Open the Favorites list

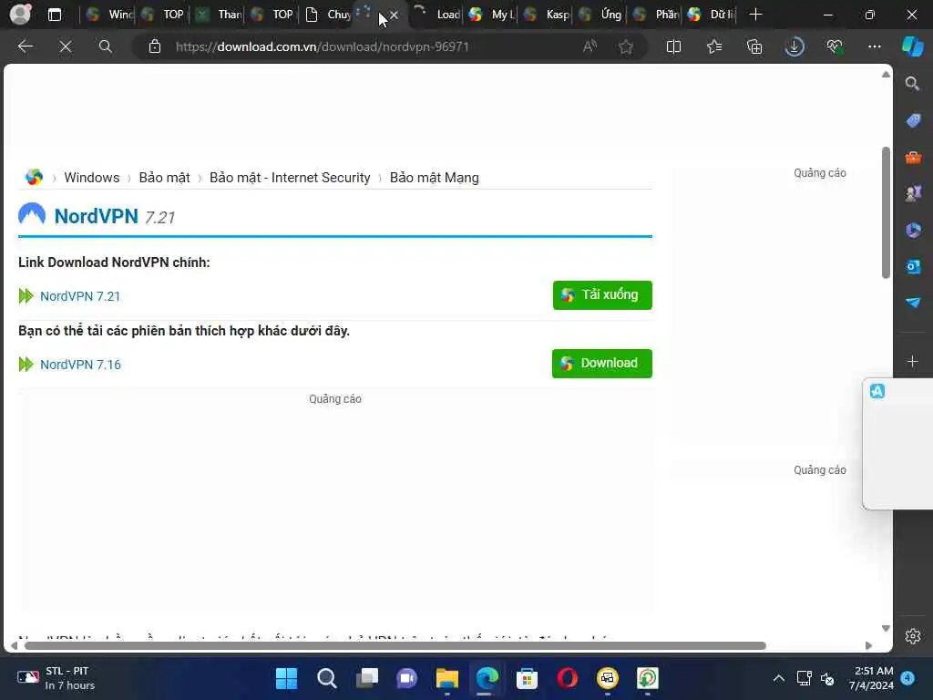click(x=714, y=46)
